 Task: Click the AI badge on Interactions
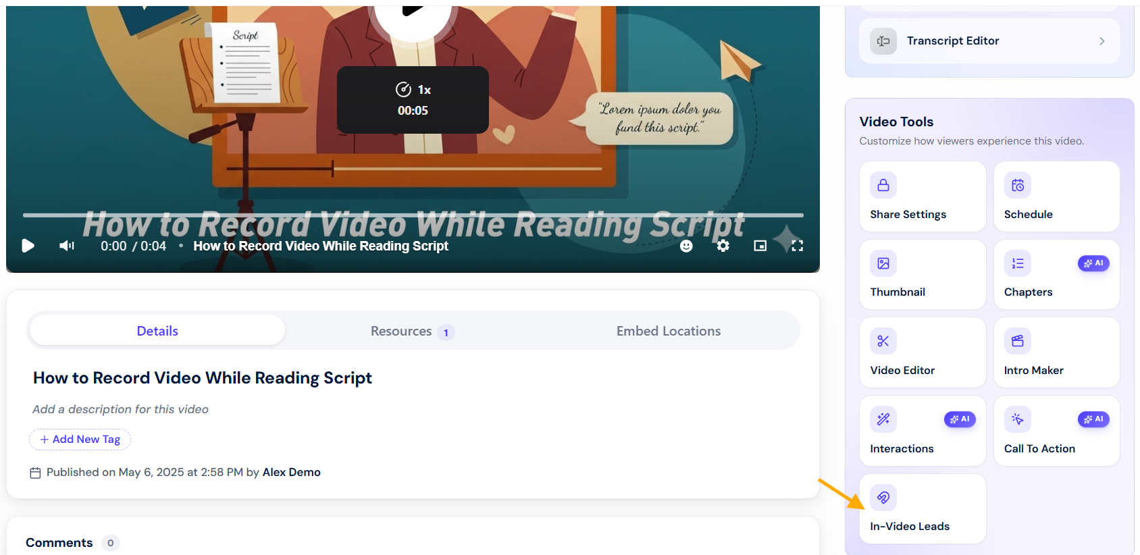pos(960,419)
